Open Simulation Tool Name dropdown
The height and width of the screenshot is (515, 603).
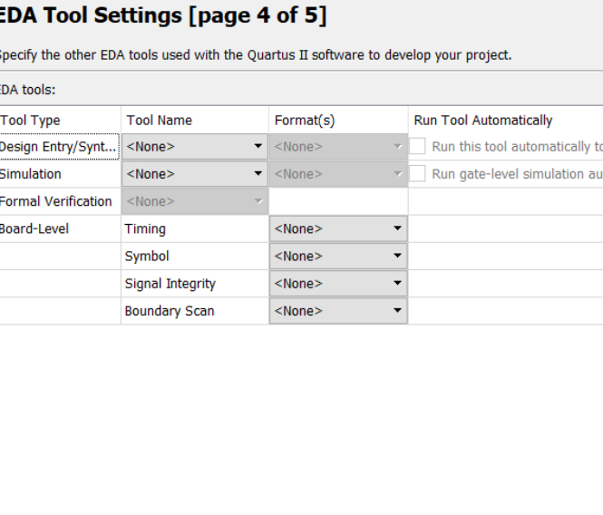[195, 174]
